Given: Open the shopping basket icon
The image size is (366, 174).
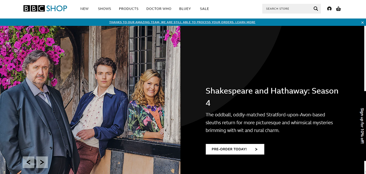Looking at the screenshot, I should tap(338, 9).
